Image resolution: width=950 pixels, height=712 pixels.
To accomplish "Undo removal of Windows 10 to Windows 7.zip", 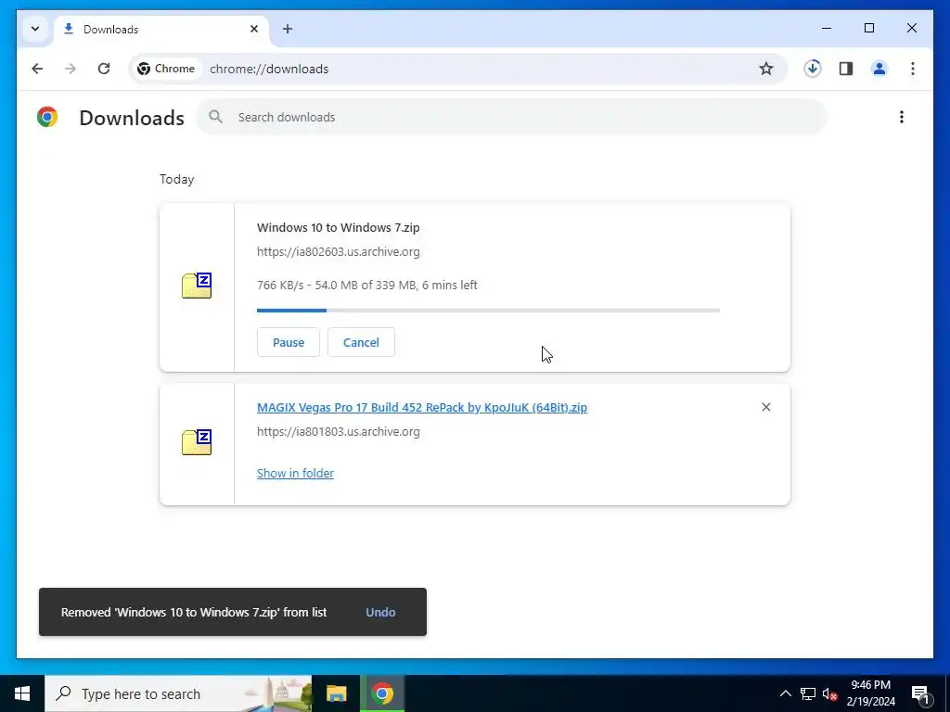I will pyautogui.click(x=380, y=612).
